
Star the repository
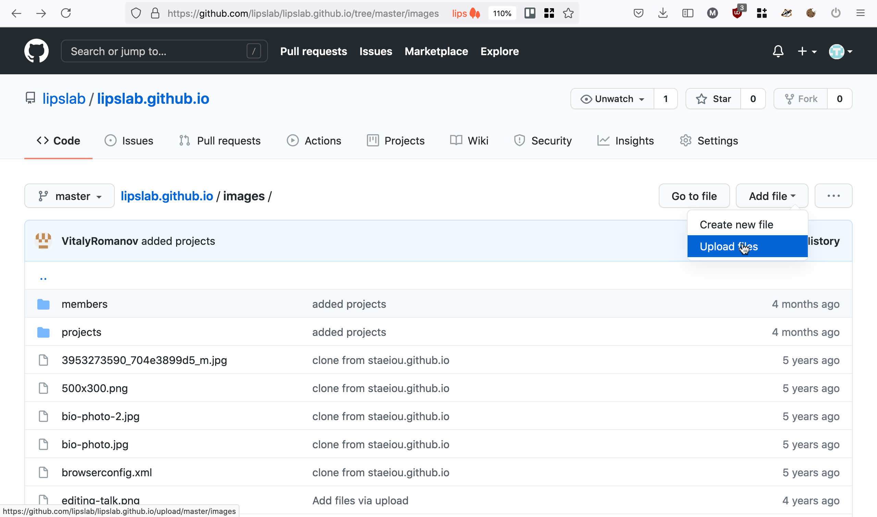713,99
